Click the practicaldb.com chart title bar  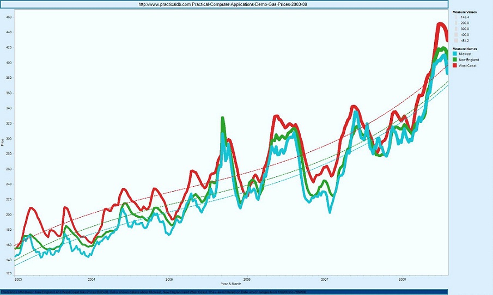pos(227,4)
